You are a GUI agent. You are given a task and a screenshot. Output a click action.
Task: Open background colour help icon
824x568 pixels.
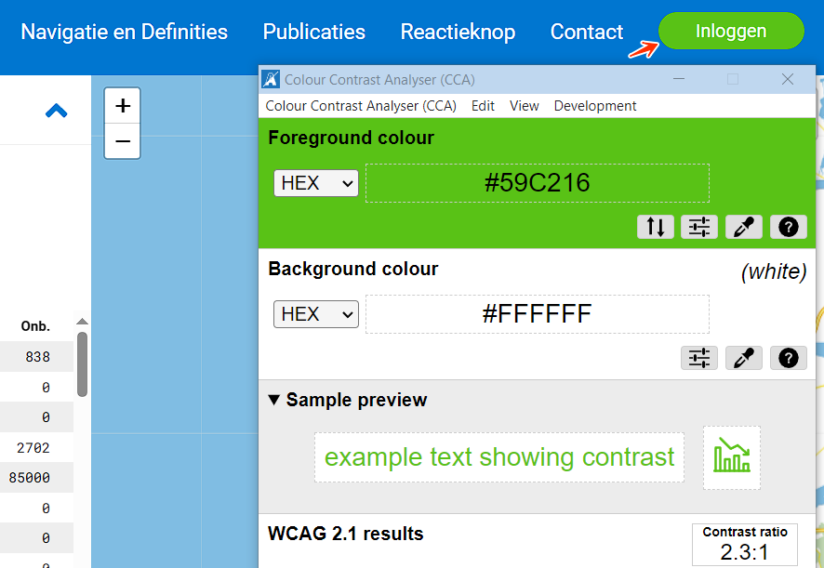tap(788, 358)
